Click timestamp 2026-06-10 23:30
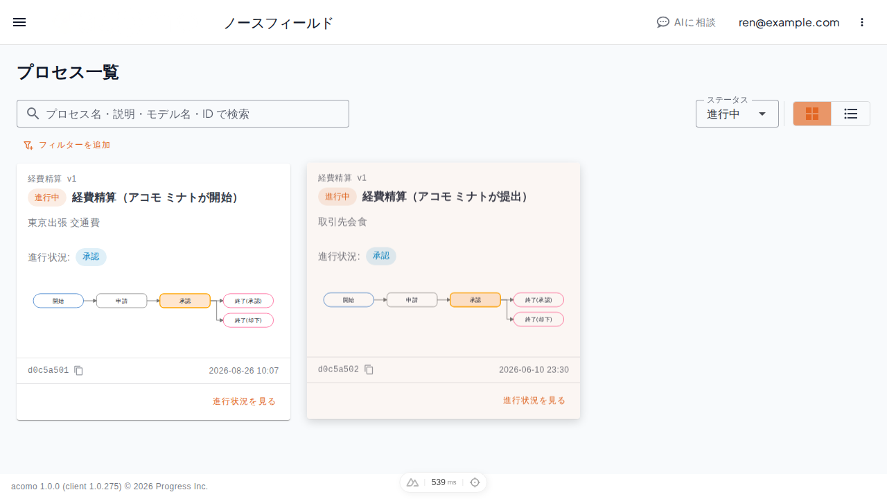887x499 pixels. click(x=534, y=369)
